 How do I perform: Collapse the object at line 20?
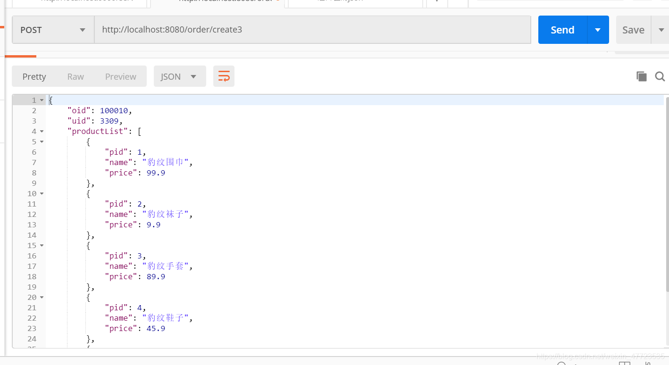[42, 298]
